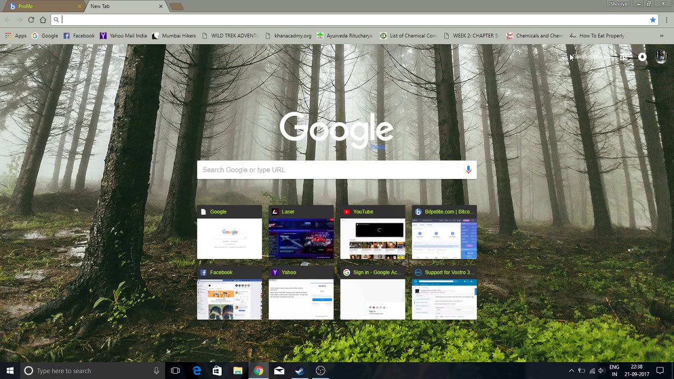Open the clock showing 22:38
The width and height of the screenshot is (674, 379).
[637, 371]
